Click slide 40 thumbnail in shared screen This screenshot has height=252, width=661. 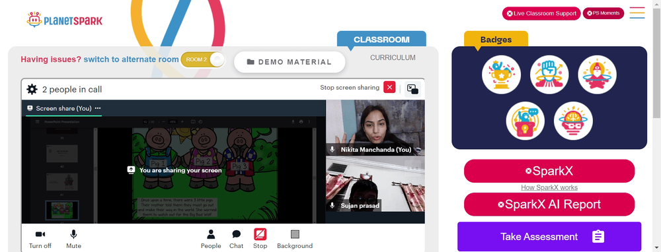tap(62, 154)
